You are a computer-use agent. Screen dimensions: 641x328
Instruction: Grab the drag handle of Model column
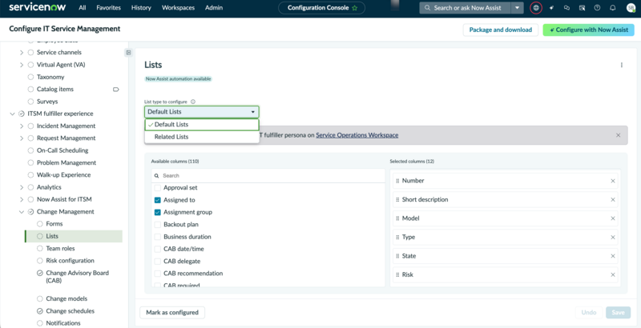(x=397, y=218)
